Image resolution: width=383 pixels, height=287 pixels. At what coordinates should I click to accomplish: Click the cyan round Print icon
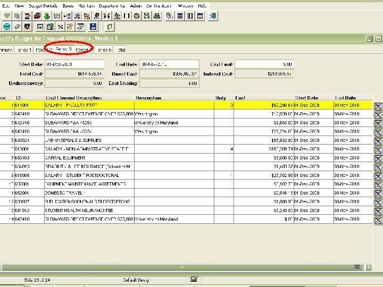7,27
